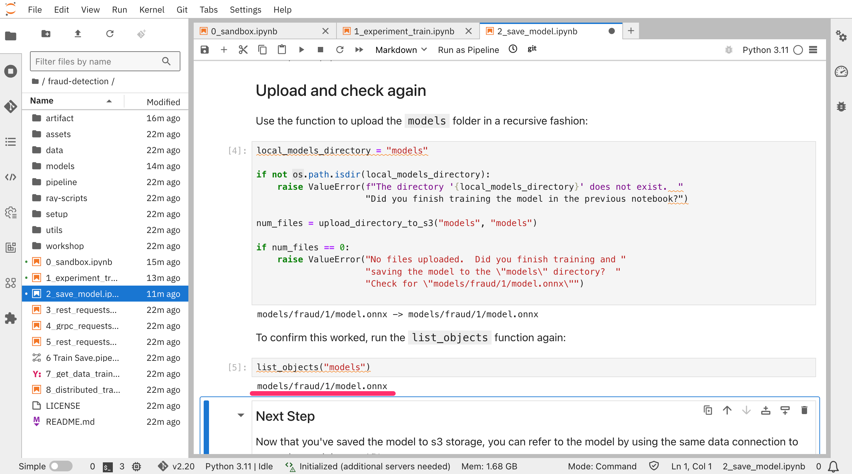Image resolution: width=852 pixels, height=474 pixels.
Task: Switch to the 1_experiment_train.ipynb tab
Action: [x=404, y=31]
